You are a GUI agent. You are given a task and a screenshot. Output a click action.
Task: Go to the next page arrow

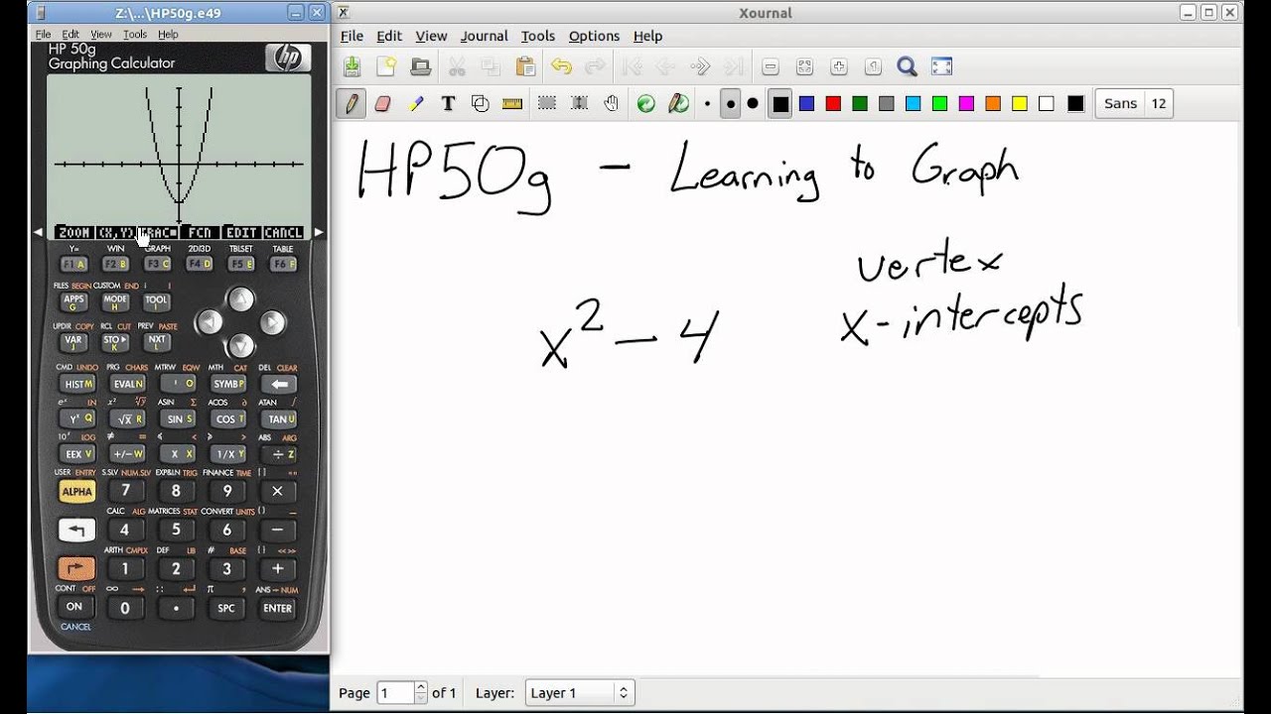click(x=700, y=66)
